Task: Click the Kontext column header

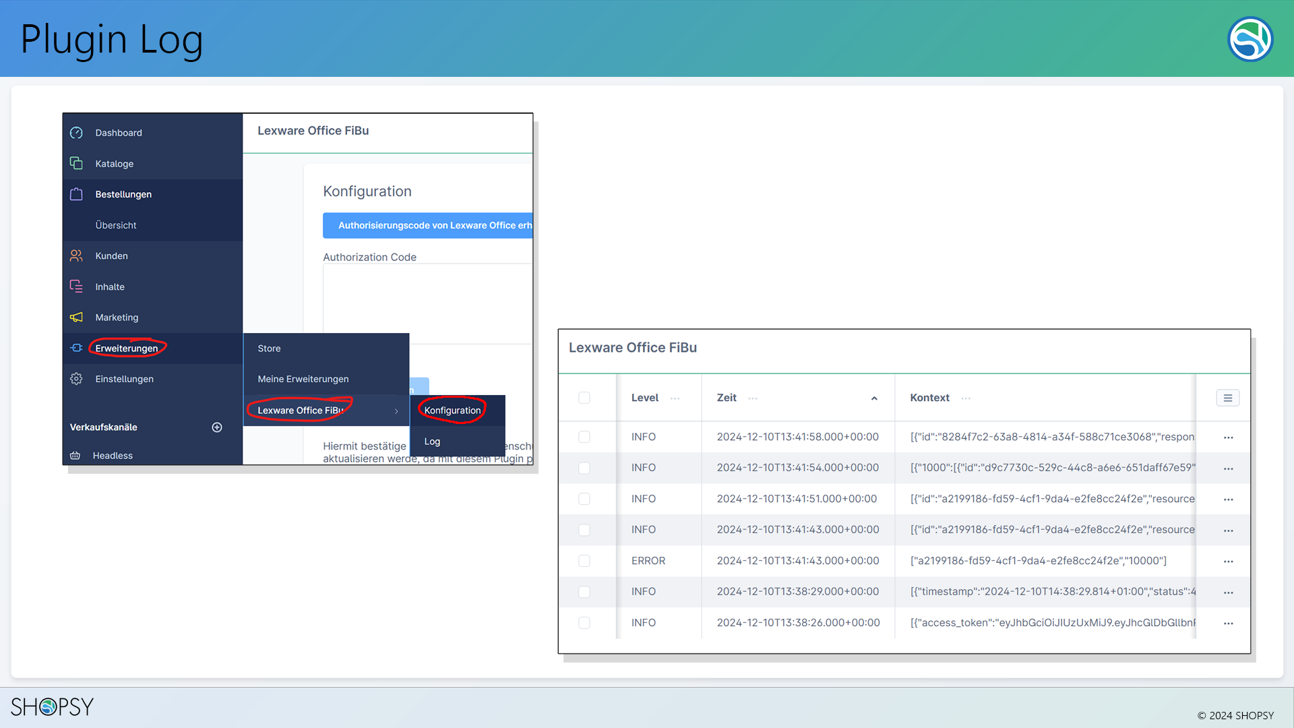Action: 929,398
